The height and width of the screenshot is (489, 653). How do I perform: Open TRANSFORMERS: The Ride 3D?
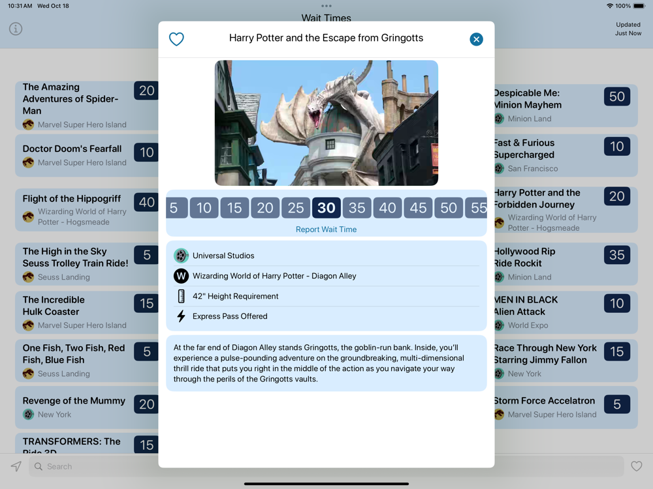[87, 443]
